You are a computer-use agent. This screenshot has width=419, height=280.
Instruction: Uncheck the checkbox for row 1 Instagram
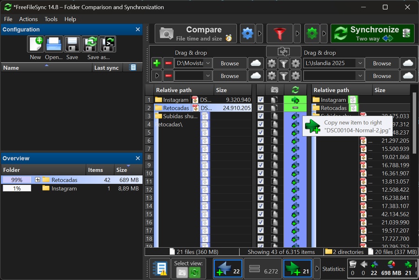coord(261,100)
